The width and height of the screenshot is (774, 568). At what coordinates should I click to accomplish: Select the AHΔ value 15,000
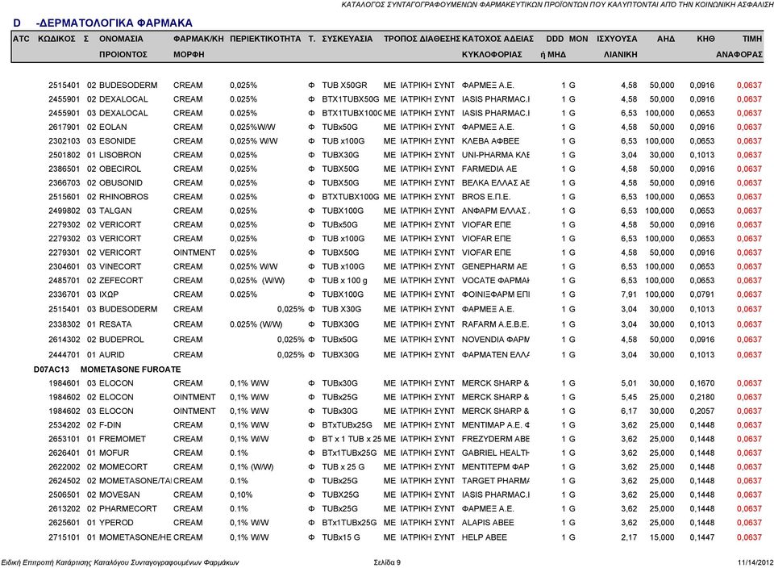pos(662,537)
